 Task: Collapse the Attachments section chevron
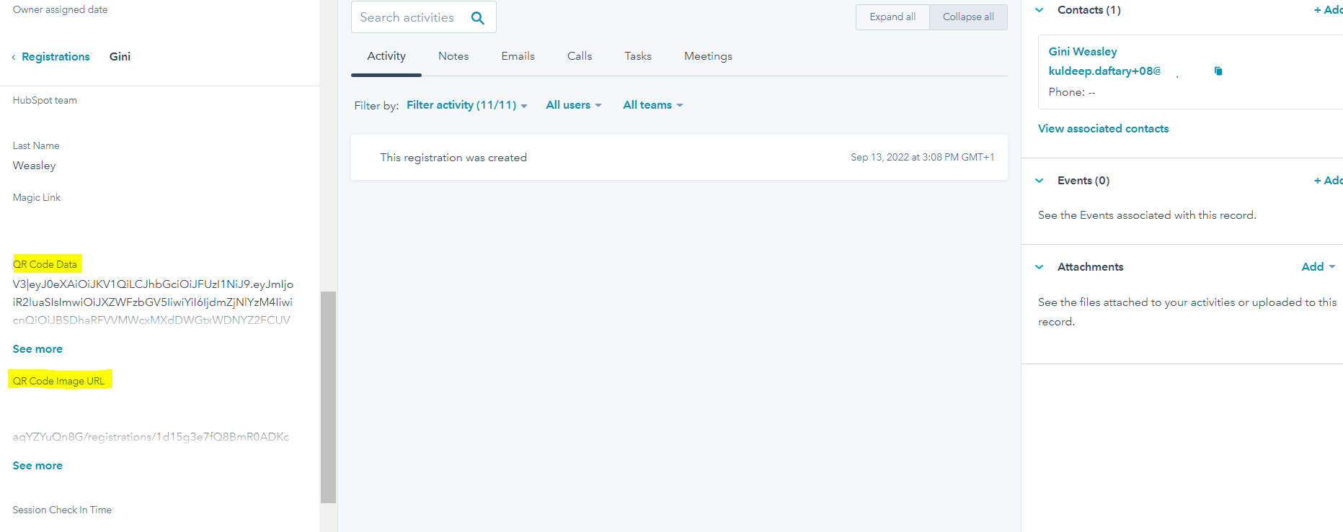coord(1040,267)
